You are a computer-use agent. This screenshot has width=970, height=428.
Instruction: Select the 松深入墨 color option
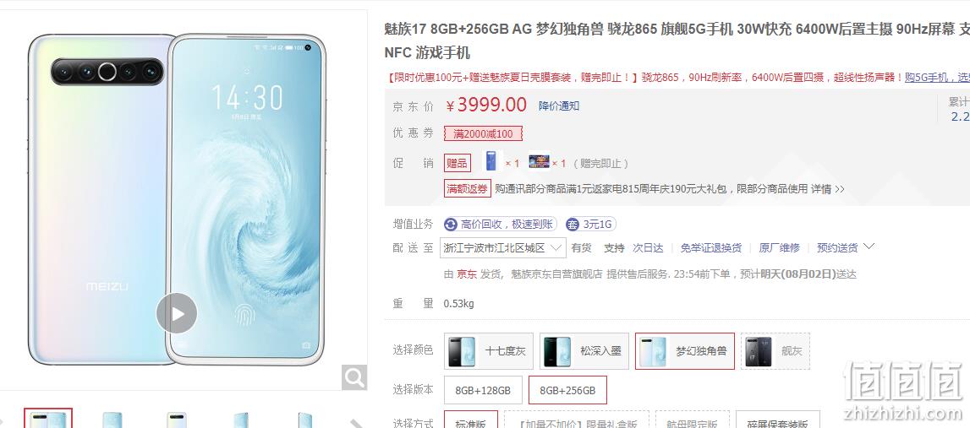[584, 351]
